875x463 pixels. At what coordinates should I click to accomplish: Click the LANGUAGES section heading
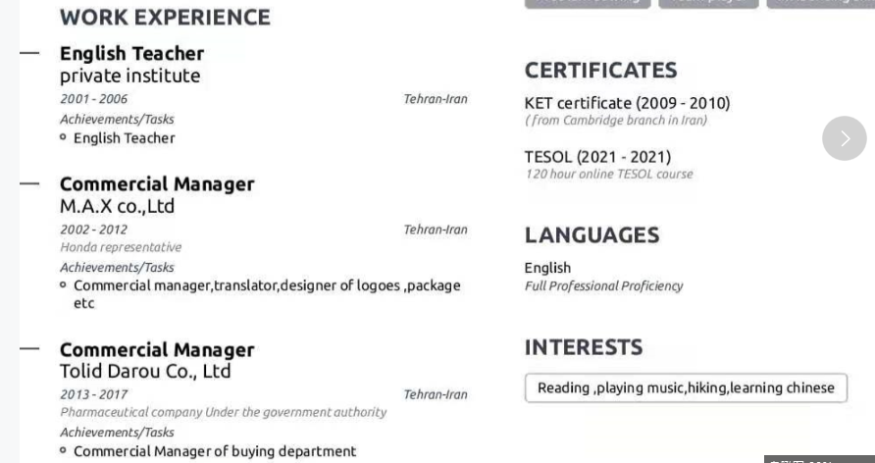(592, 235)
